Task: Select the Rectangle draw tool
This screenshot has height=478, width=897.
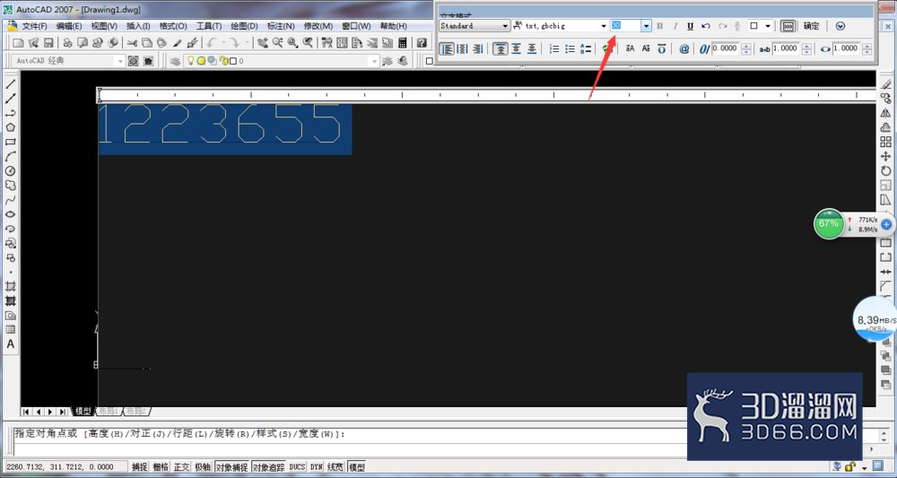Action: [10, 142]
